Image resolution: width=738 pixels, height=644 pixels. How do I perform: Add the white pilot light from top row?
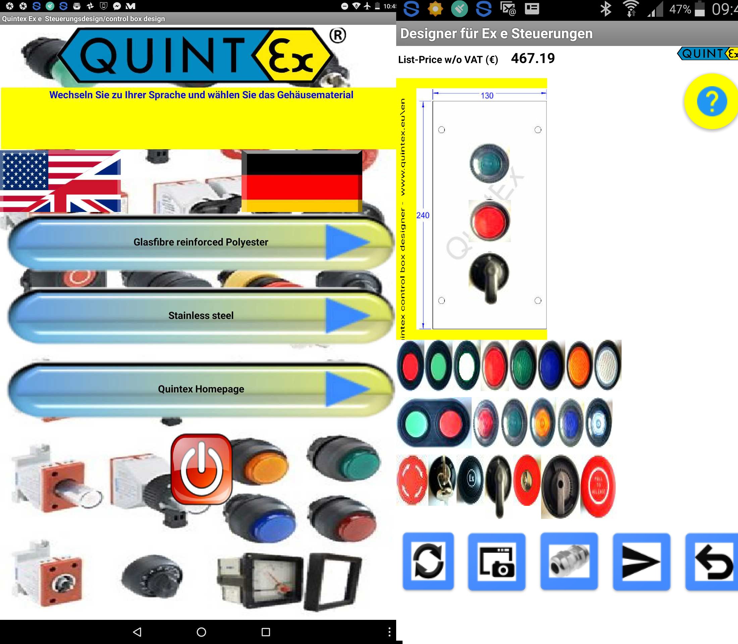tap(608, 366)
